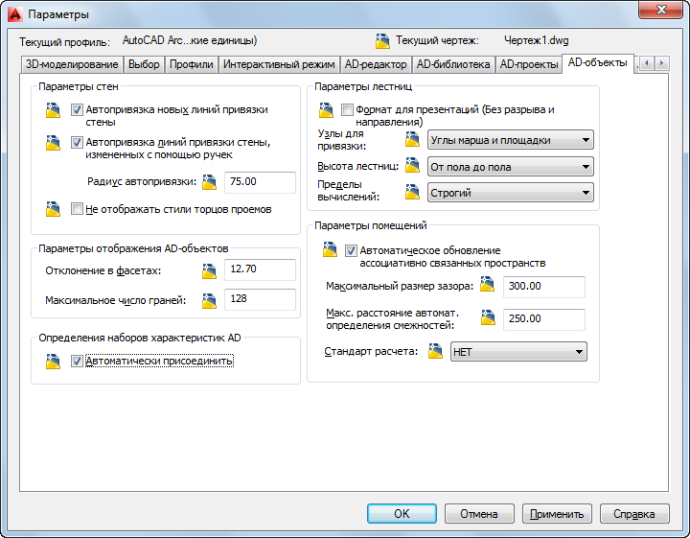Open Справка help button
This screenshot has width=690, height=538.
point(634,514)
